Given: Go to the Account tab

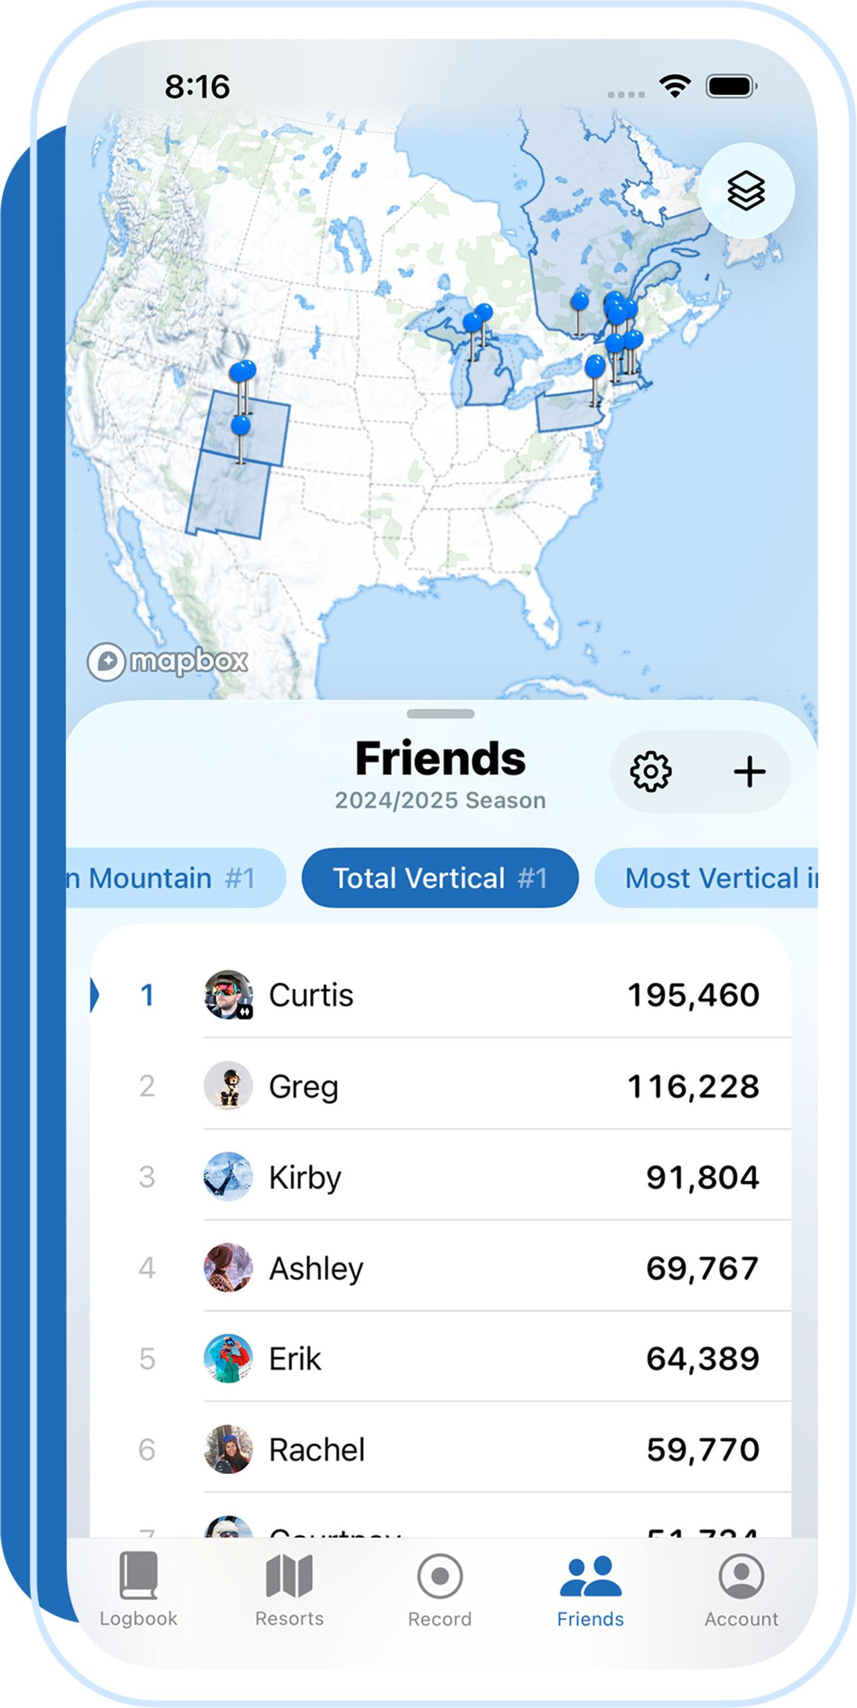Looking at the screenshot, I should [x=741, y=1590].
